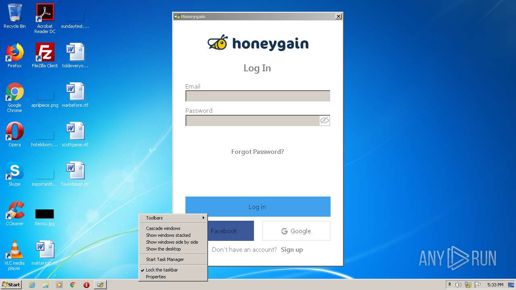Image resolution: width=516 pixels, height=290 pixels.
Task: Open Internet Explorer from the taskbar
Action: point(32,285)
